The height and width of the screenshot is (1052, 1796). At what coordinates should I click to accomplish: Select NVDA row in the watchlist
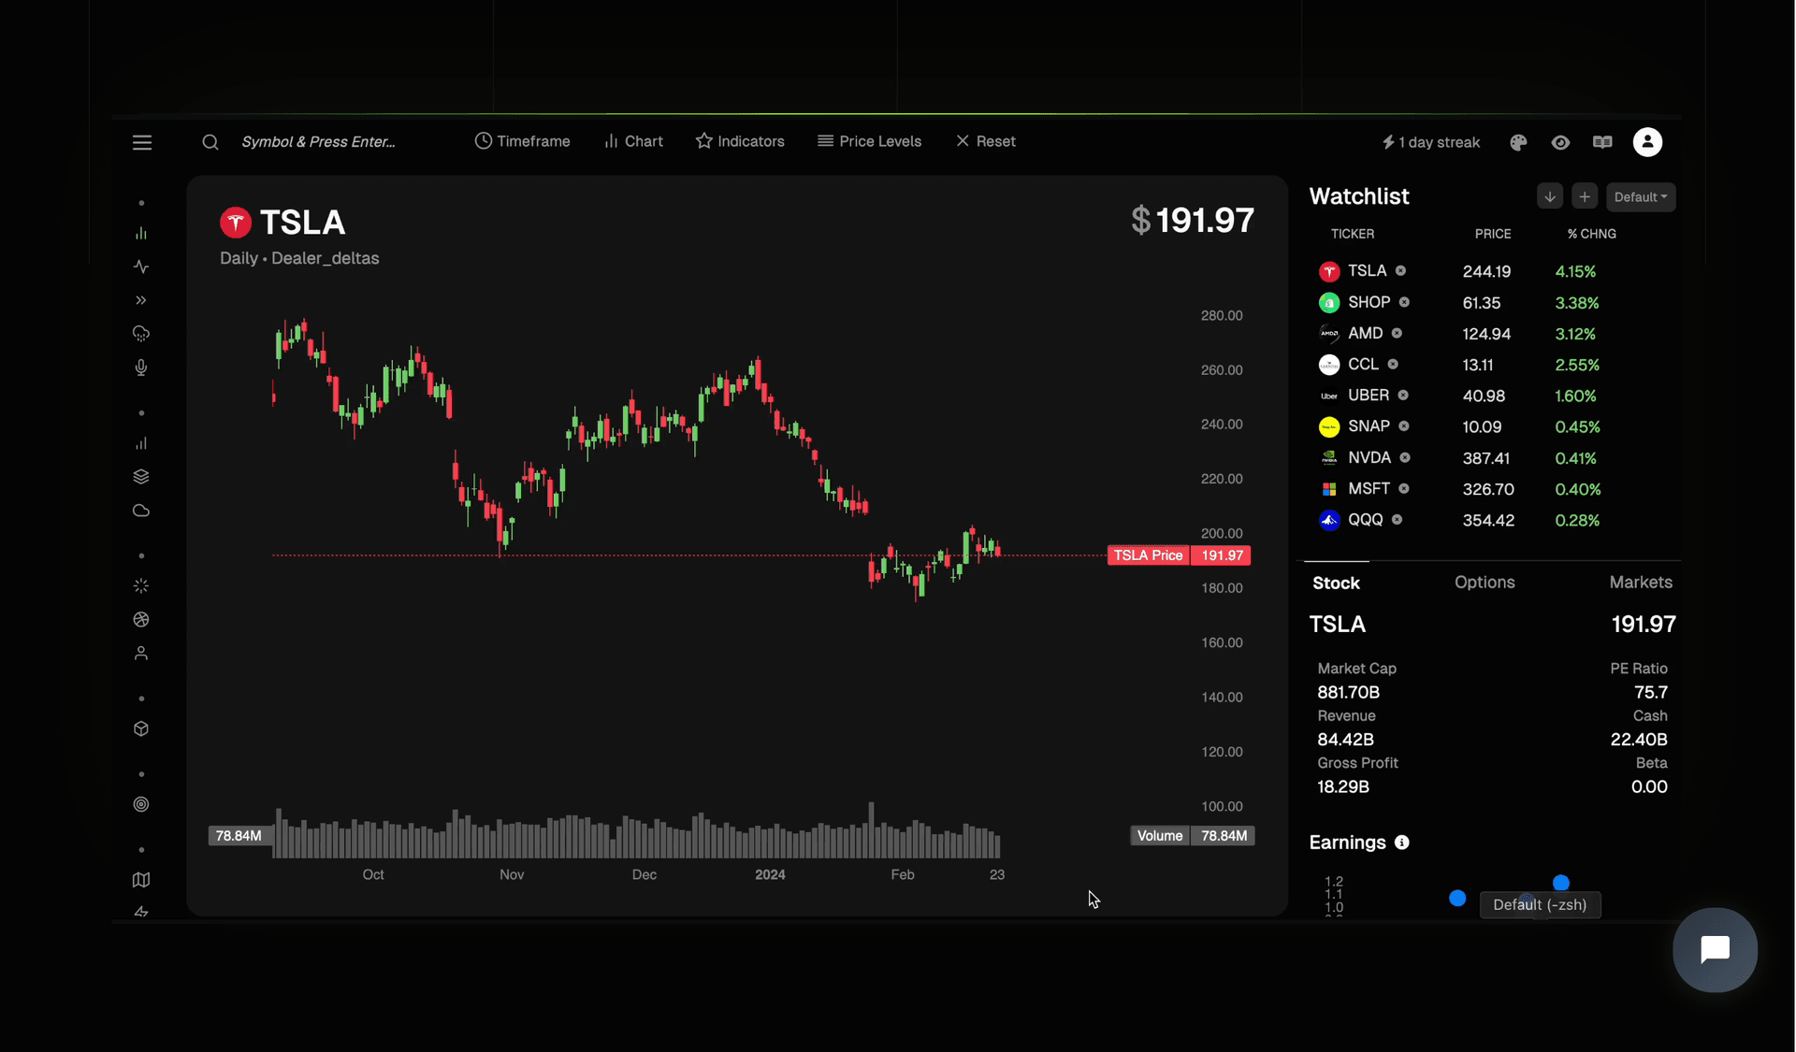point(1493,458)
